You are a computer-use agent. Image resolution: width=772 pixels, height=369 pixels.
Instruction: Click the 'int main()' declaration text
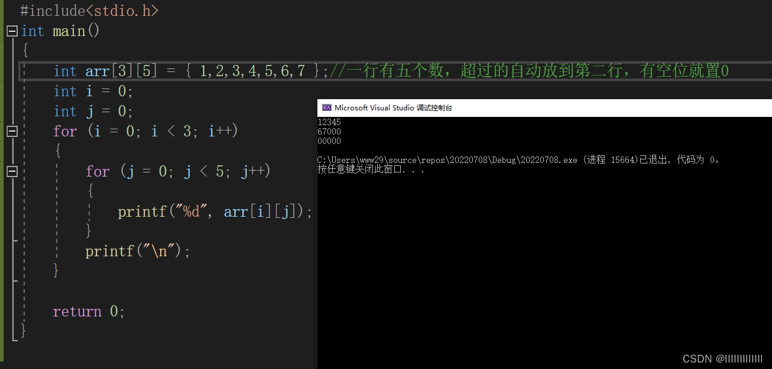click(60, 31)
